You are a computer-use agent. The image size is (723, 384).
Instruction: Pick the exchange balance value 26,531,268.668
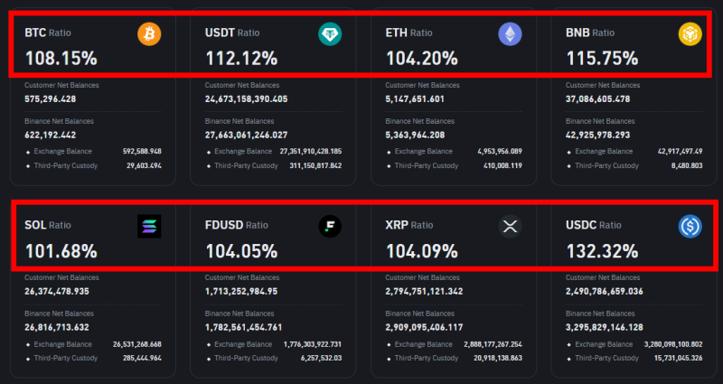[137, 344]
